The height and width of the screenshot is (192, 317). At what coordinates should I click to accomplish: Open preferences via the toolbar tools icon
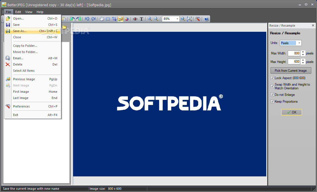click(x=198, y=19)
